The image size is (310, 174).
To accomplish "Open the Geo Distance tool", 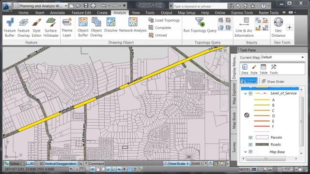I will pyautogui.click(x=278, y=28).
